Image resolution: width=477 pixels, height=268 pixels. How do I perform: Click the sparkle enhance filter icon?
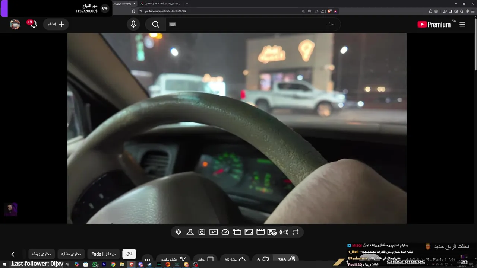coord(214,232)
